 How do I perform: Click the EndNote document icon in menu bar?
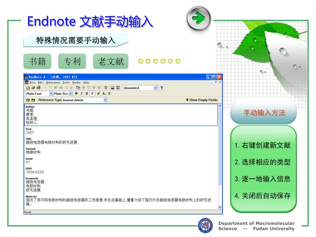point(27,82)
